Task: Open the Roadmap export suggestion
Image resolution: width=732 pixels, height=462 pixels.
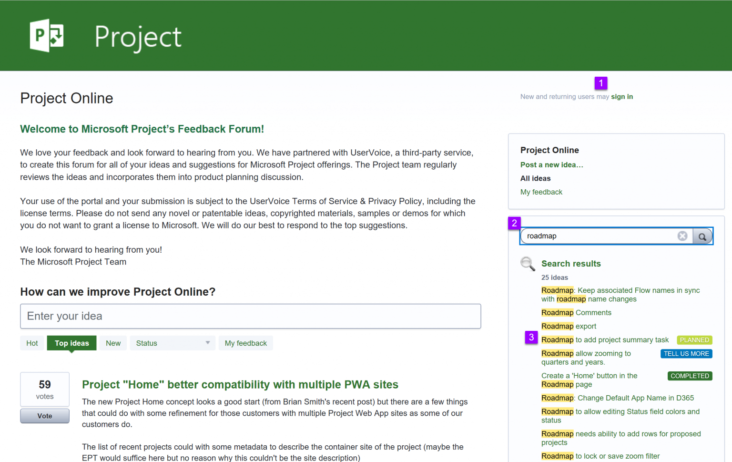Action: [x=569, y=326]
